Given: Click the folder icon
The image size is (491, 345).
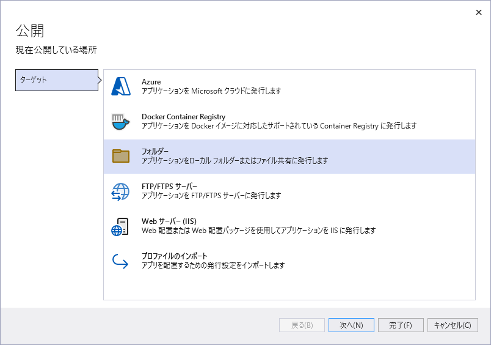Looking at the screenshot, I should [121, 156].
